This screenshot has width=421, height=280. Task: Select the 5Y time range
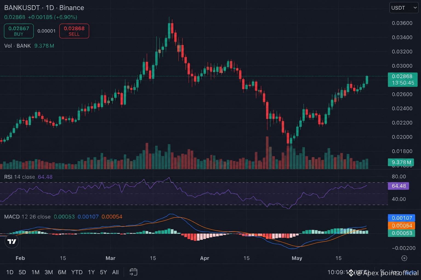click(103, 272)
